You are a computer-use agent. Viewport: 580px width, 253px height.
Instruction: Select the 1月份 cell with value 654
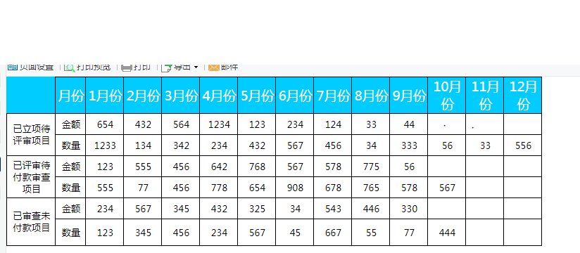105,124
